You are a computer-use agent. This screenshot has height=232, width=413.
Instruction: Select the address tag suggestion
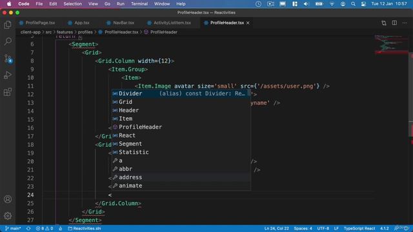coord(181,177)
